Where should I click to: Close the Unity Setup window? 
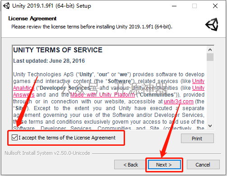point(215,6)
